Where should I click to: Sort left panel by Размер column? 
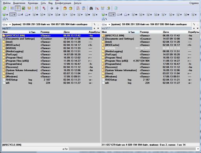click(51, 32)
